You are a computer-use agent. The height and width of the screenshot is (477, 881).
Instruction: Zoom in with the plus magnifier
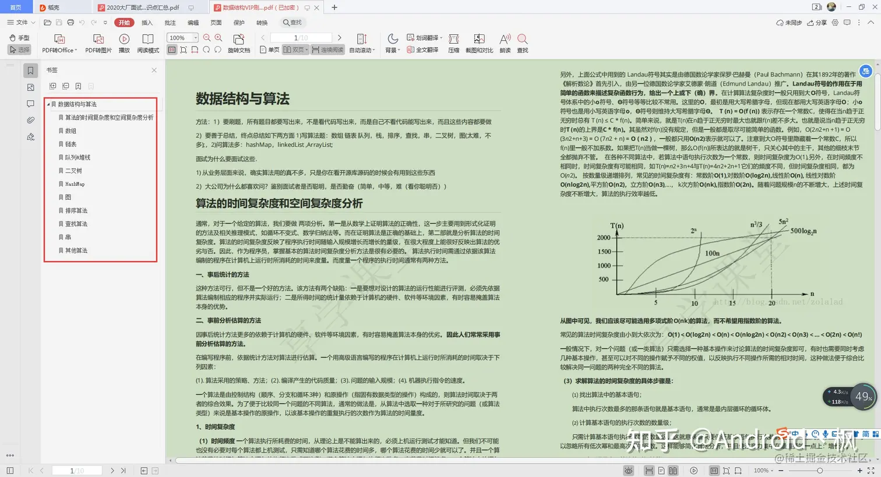[219, 38]
